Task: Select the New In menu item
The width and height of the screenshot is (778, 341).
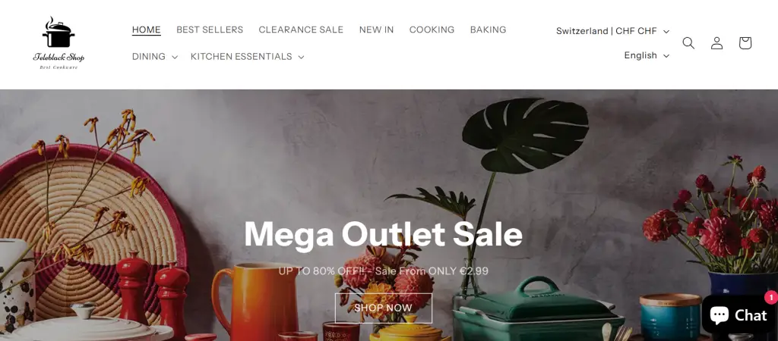Action: click(377, 30)
